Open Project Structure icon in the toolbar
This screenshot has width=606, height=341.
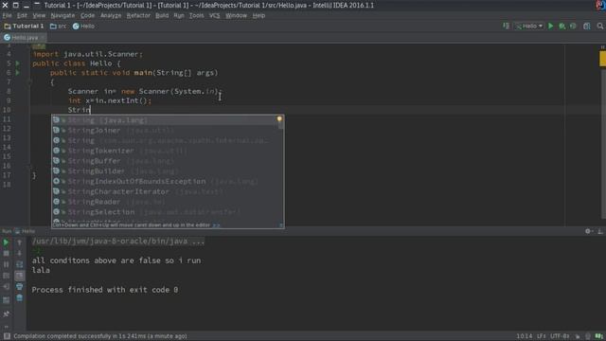pyautogui.click(x=587, y=26)
